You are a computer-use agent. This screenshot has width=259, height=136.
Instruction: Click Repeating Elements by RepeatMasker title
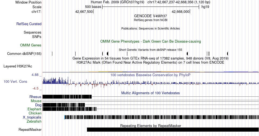click(x=150, y=126)
